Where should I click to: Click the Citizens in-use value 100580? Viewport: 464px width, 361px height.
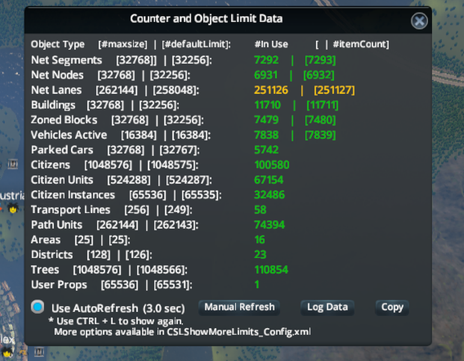(x=271, y=165)
